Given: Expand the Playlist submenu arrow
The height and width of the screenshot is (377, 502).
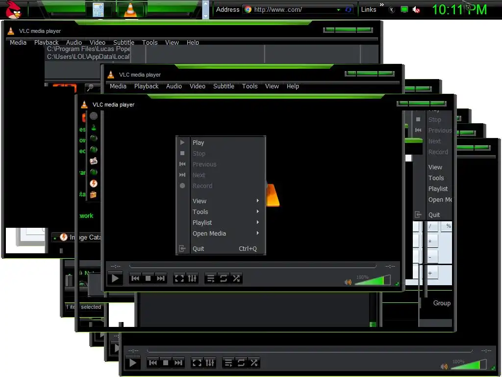Looking at the screenshot, I should [258, 222].
